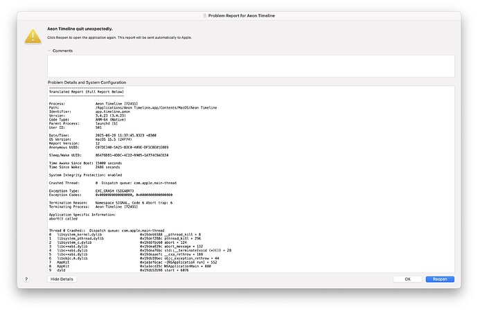The height and width of the screenshot is (311, 478).
Task: Click 'Time Awake Since Boot: 15000 seconds'
Action: click(x=85, y=163)
